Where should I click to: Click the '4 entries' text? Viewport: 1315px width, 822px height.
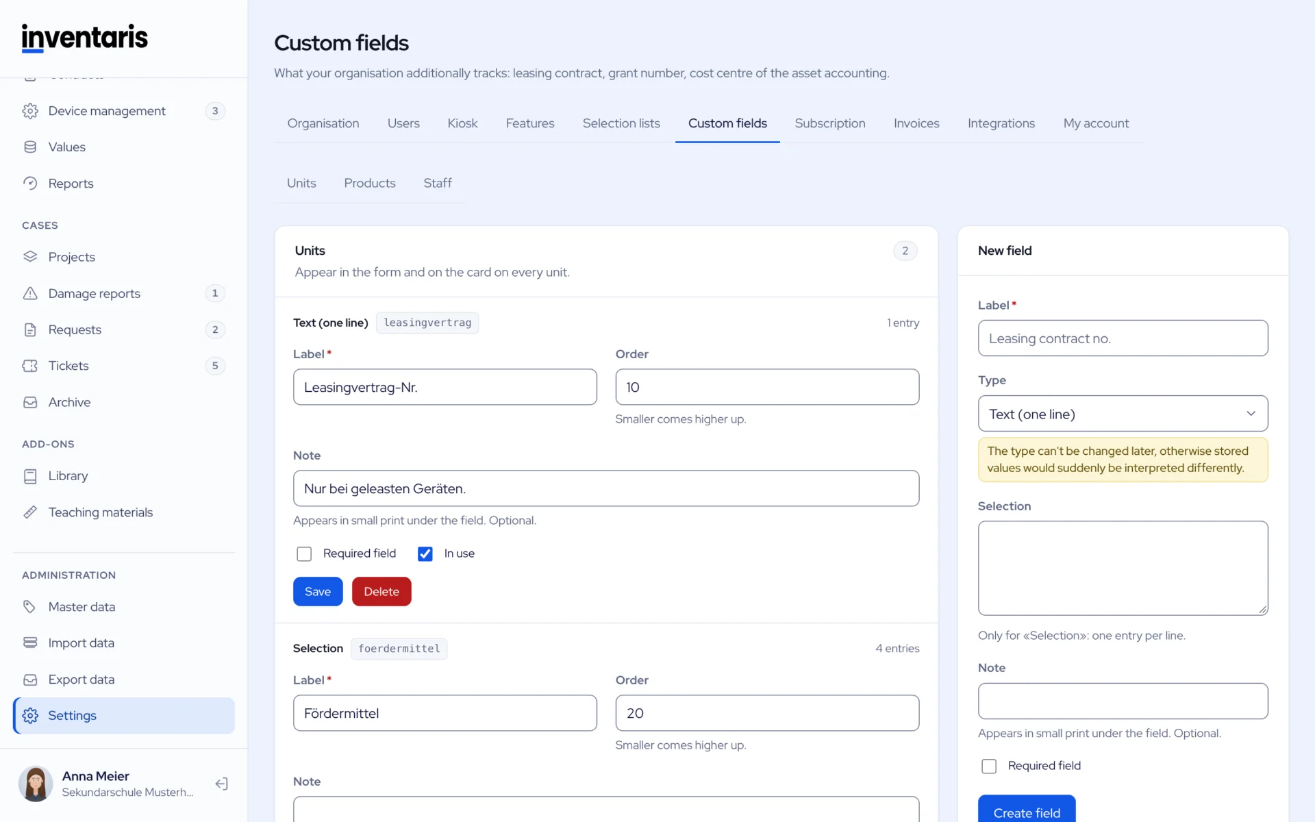coord(897,649)
